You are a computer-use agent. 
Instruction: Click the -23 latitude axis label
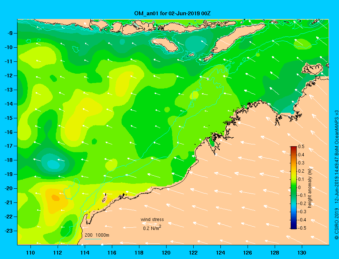point(9,231)
